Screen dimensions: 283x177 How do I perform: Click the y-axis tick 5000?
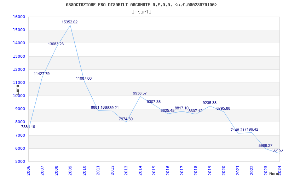[20, 162]
